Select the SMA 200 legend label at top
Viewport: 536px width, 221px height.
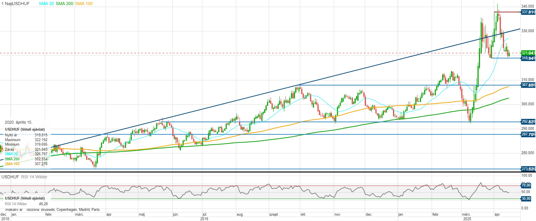(x=64, y=4)
